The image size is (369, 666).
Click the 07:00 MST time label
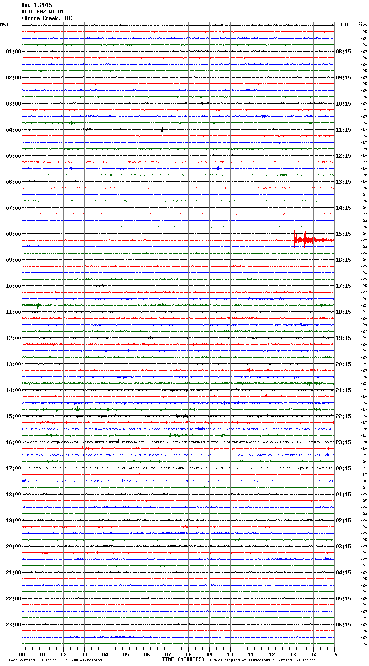coord(13,208)
